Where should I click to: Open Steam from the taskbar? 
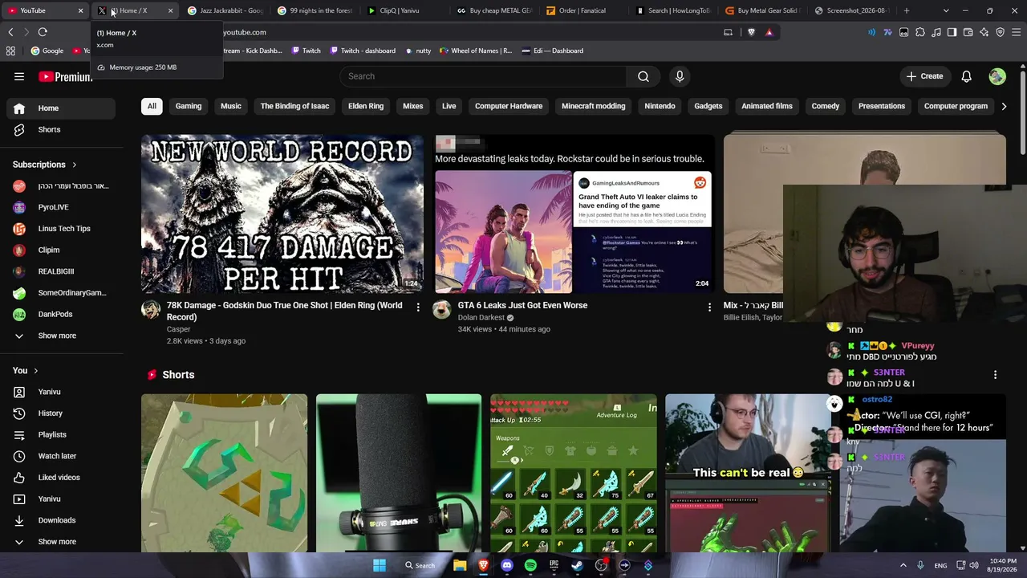click(x=578, y=565)
